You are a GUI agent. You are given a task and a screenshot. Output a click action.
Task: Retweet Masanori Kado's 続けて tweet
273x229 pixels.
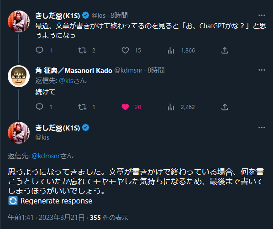pos(82,107)
